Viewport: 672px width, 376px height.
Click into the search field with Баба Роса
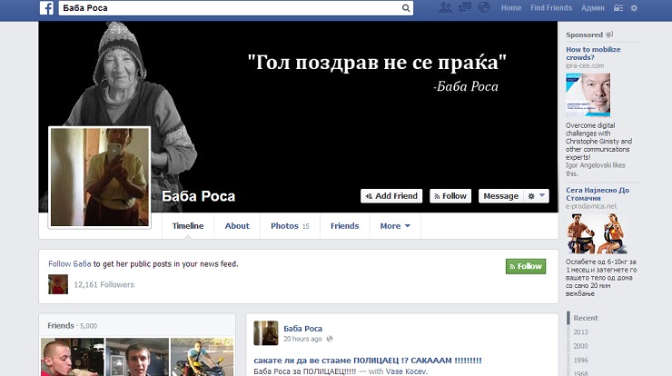227,8
